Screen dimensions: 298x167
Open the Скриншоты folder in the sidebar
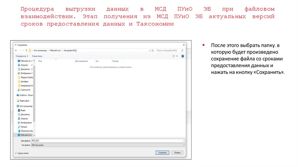click(24, 90)
